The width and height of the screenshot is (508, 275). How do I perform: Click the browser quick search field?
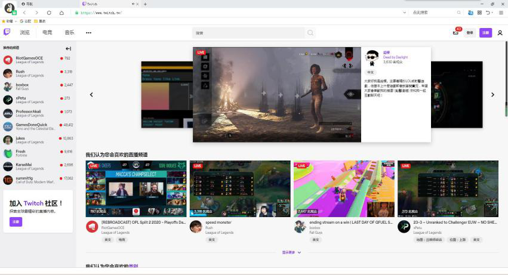click(433, 13)
